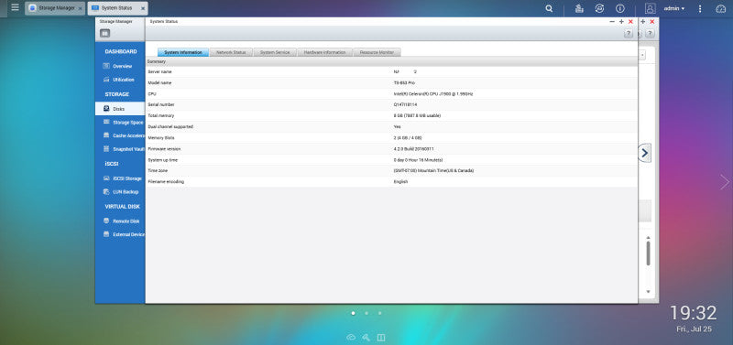733x345 pixels.
Task: Select Disks in Storage Manager sidebar
Action: tap(120, 109)
